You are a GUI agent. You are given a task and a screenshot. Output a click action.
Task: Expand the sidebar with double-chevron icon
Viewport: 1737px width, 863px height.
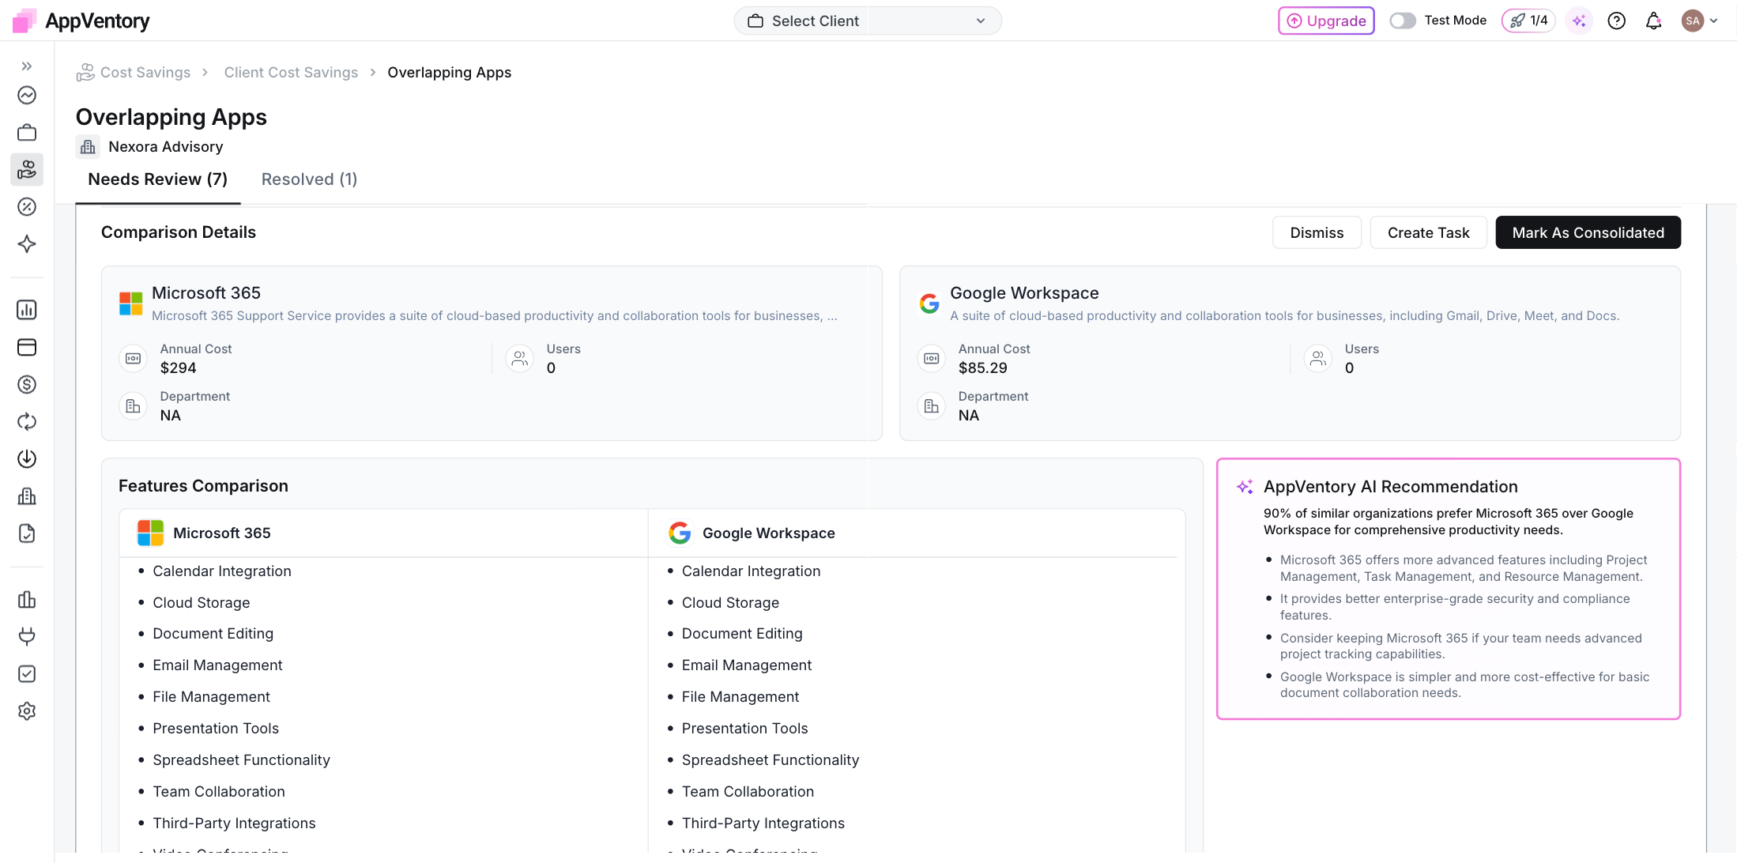[x=27, y=66]
